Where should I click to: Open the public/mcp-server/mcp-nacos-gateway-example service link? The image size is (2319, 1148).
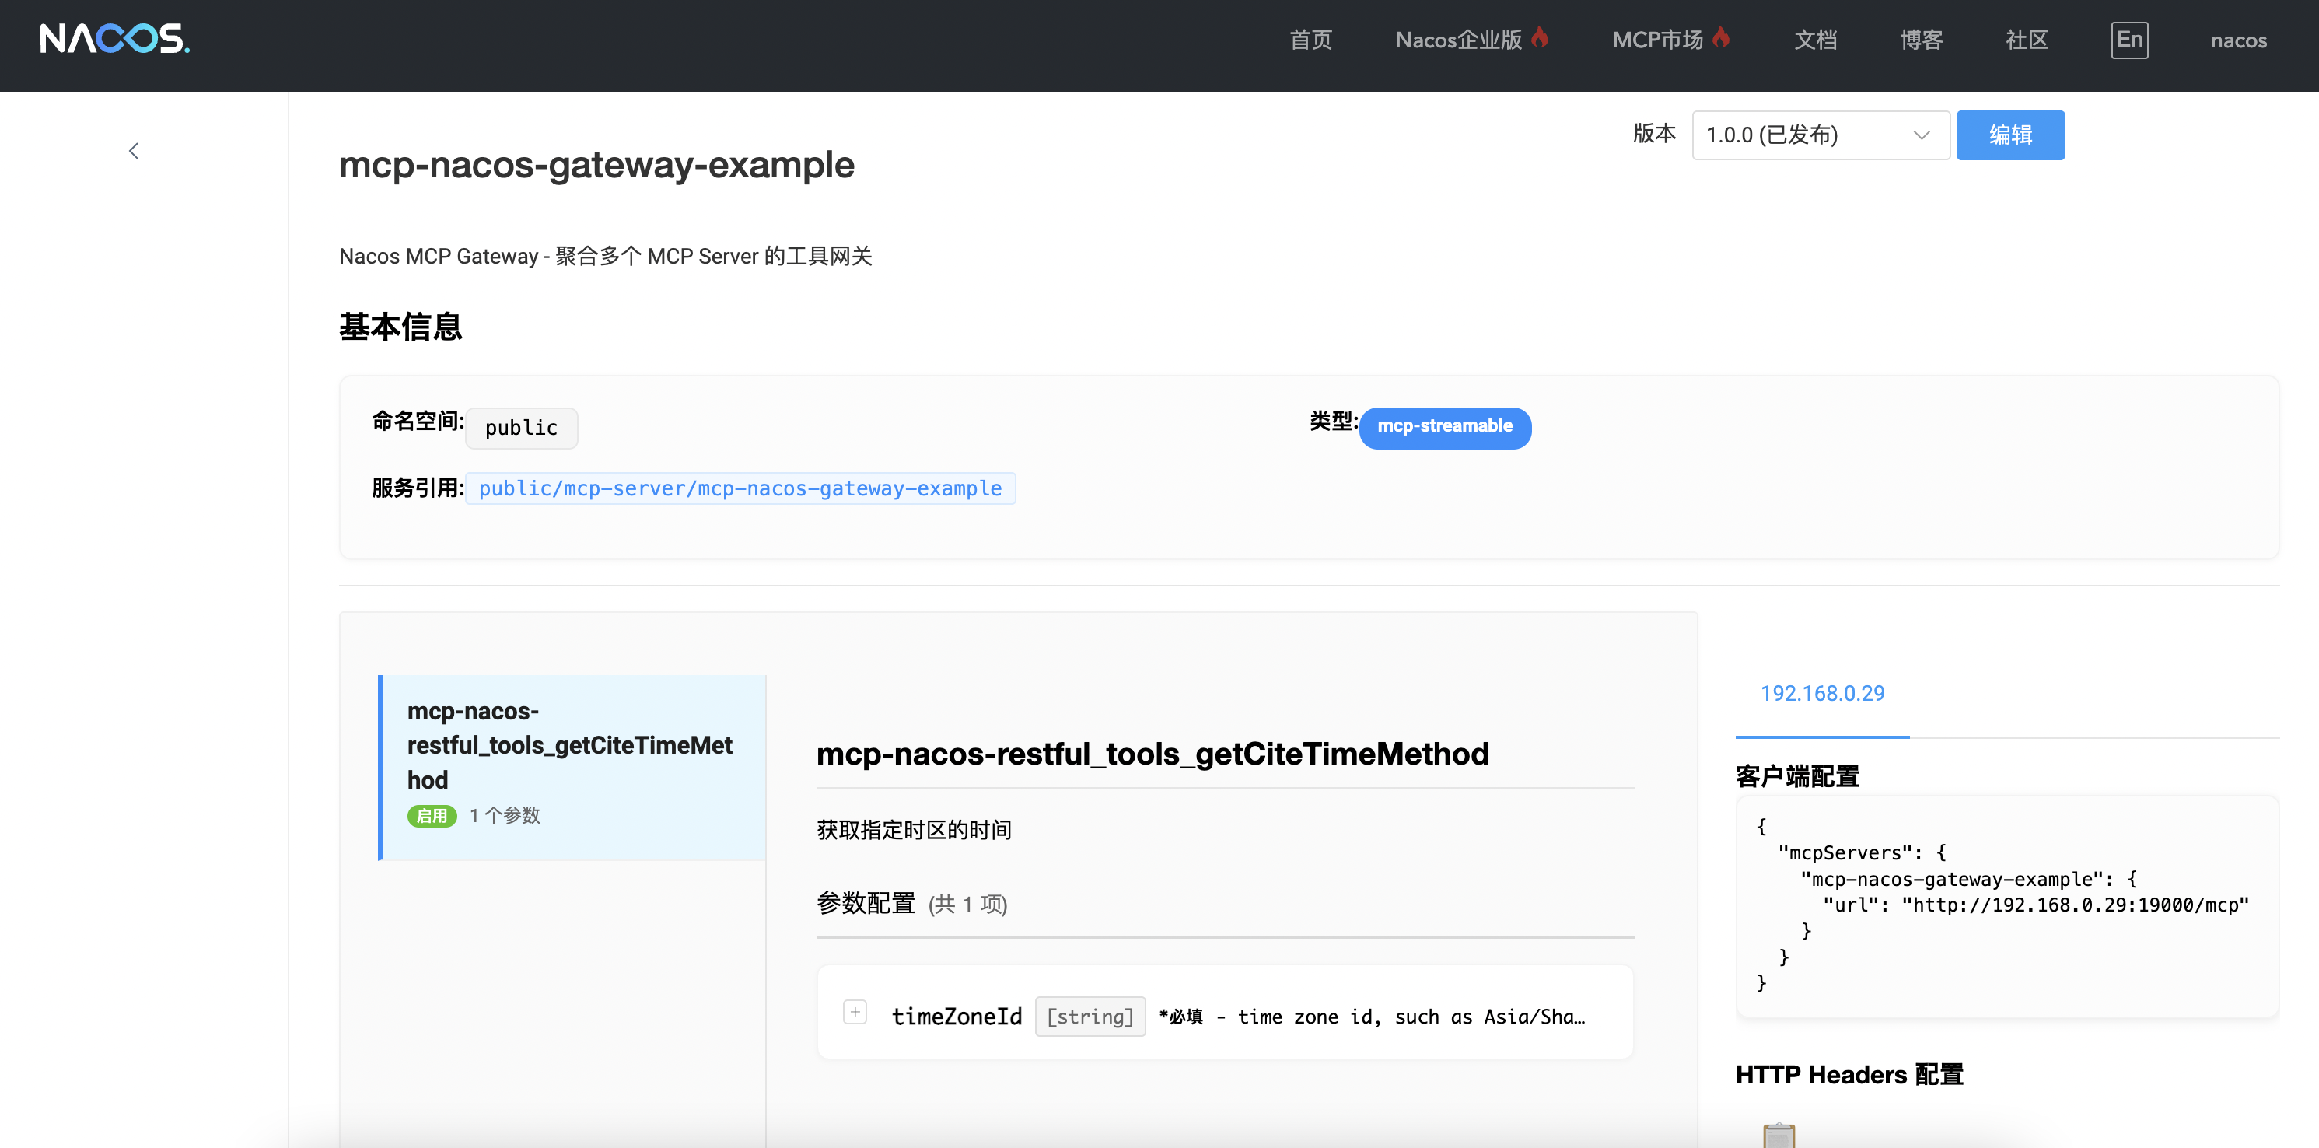pos(740,488)
